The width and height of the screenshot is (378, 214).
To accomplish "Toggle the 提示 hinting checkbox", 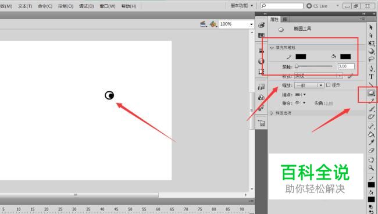I will [328, 85].
